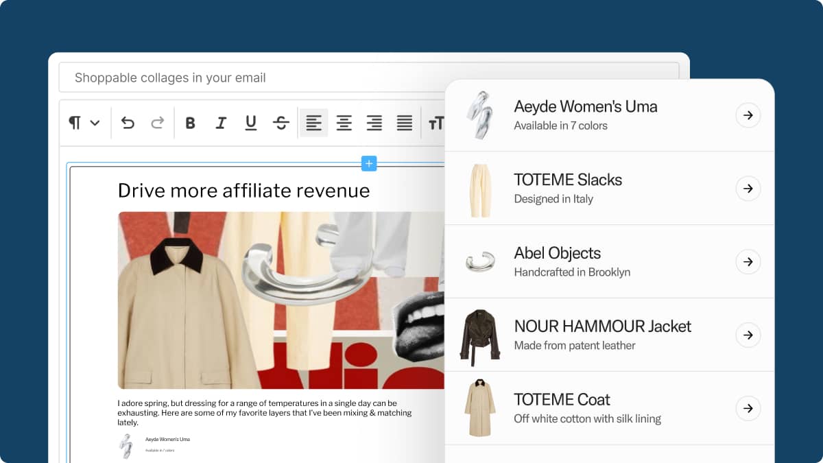Toggle bold formatting

pos(191,123)
